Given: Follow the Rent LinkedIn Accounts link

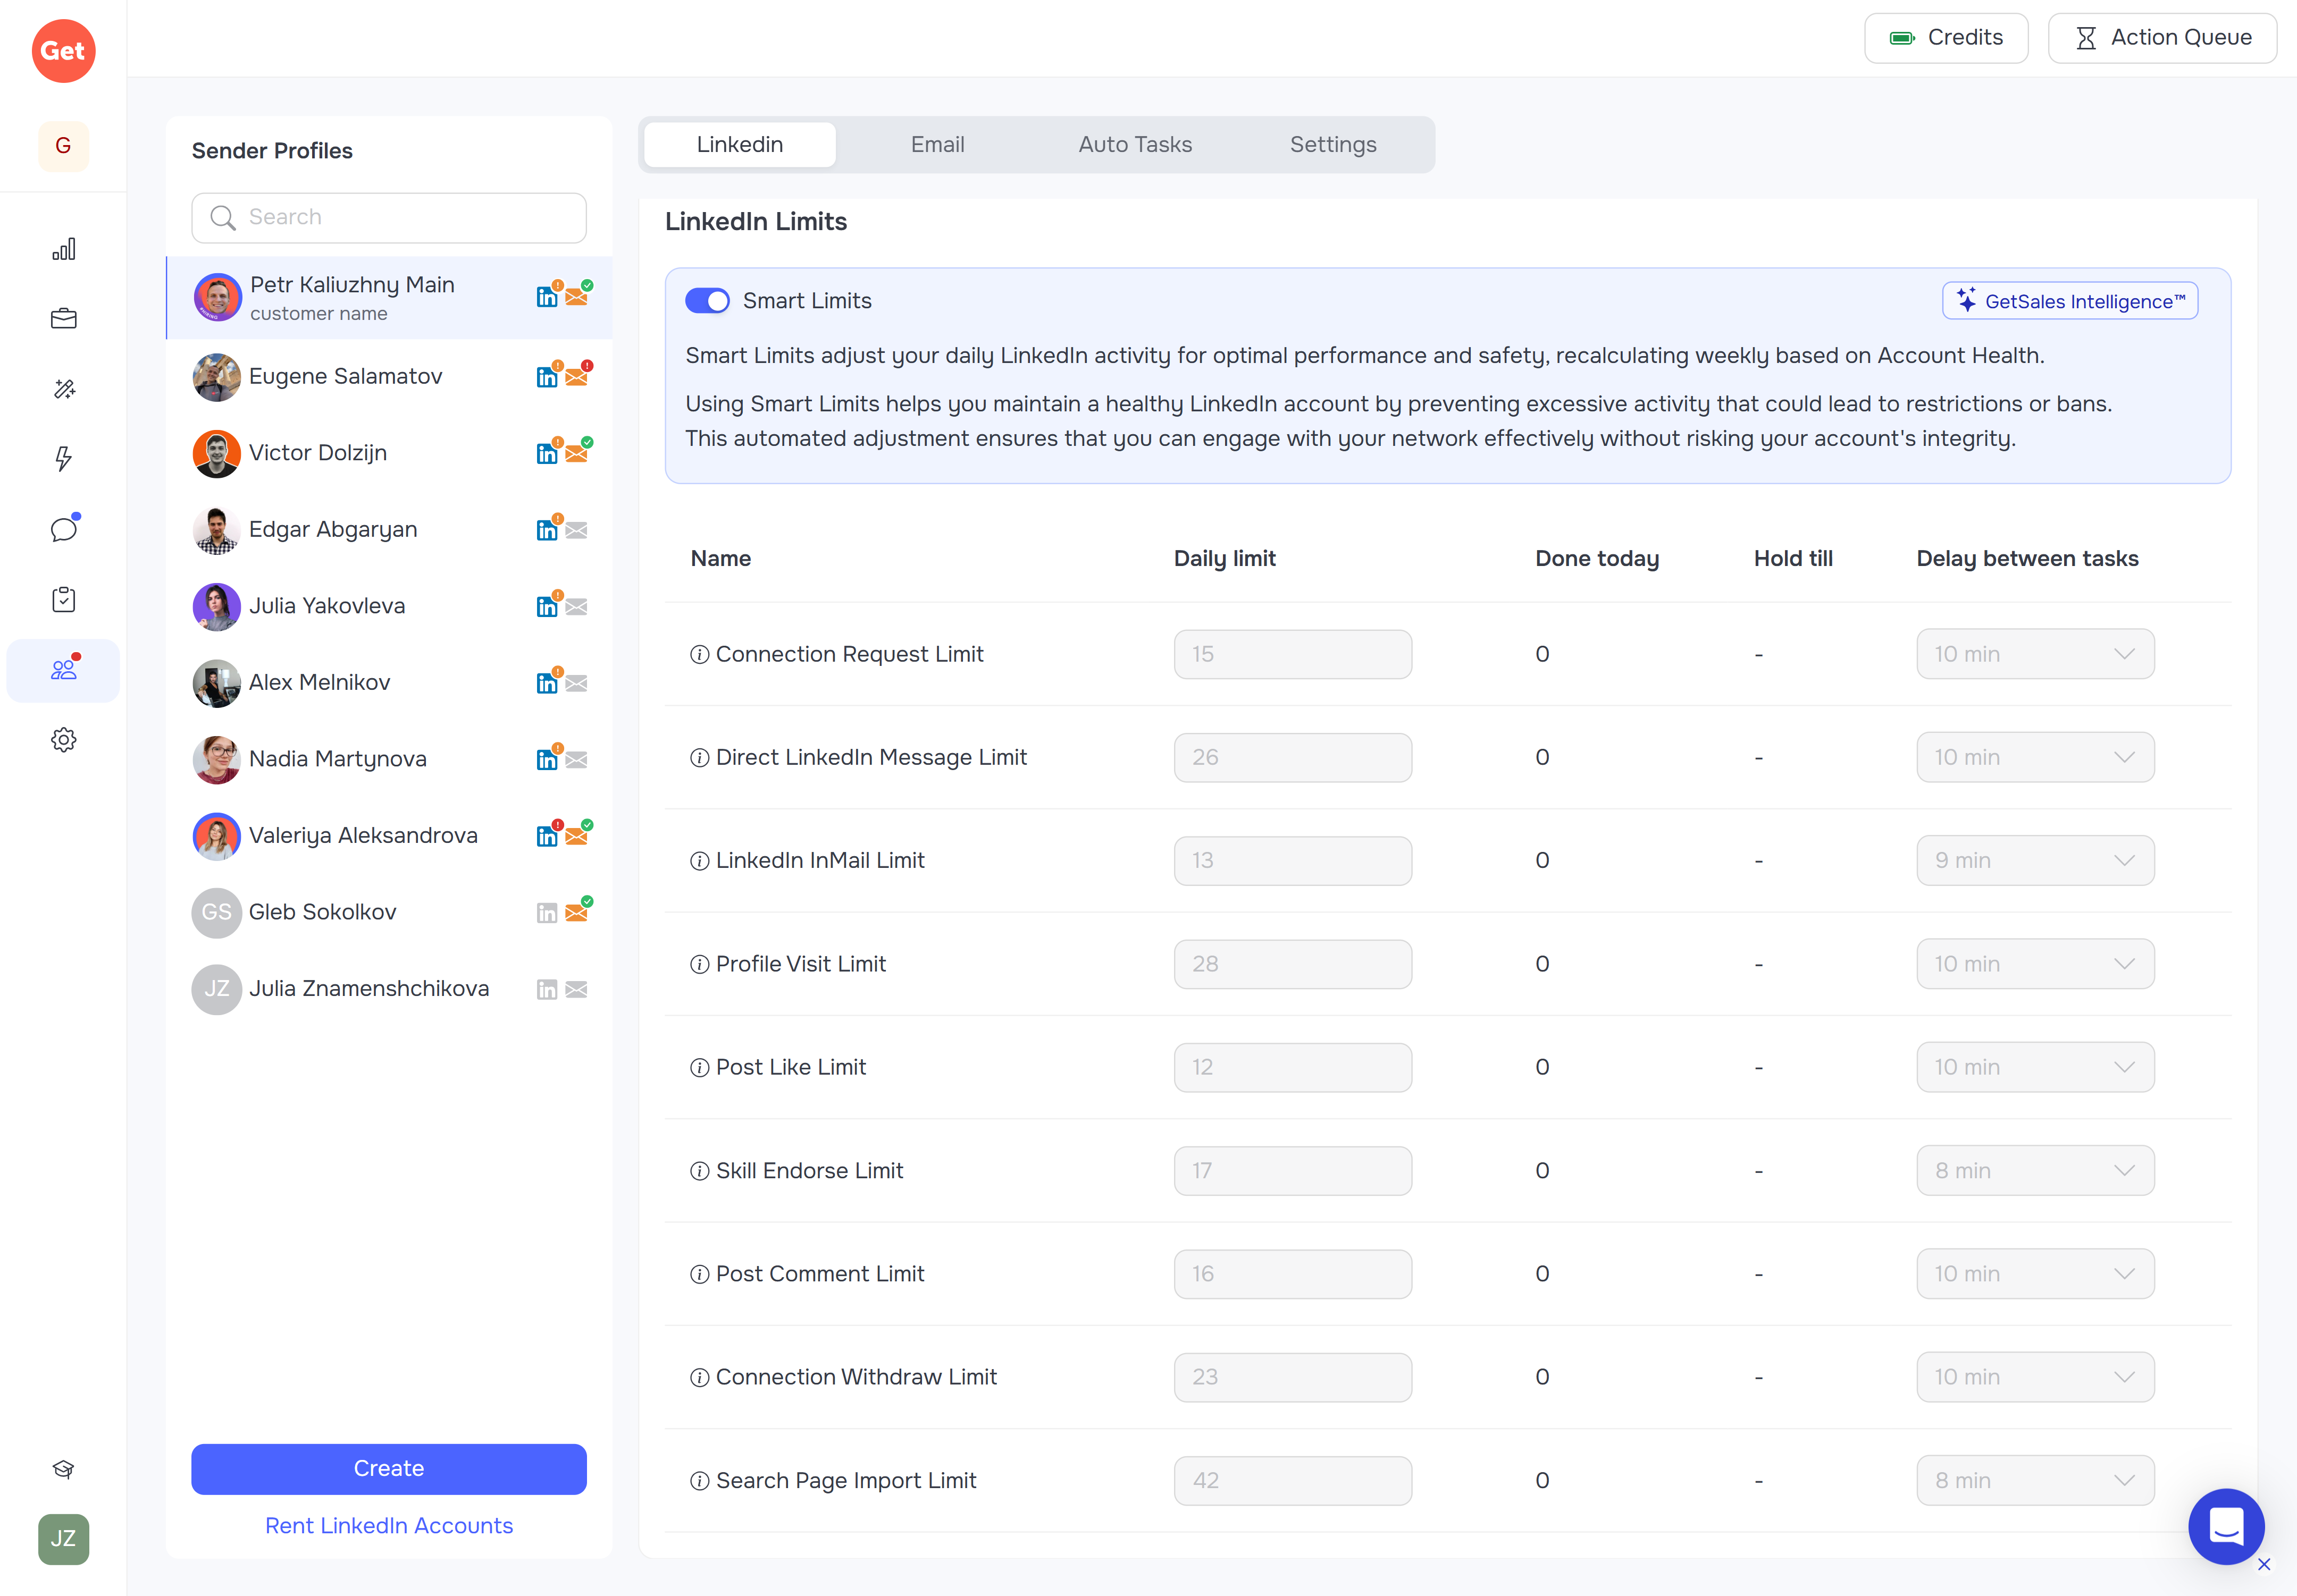Looking at the screenshot, I should [388, 1525].
